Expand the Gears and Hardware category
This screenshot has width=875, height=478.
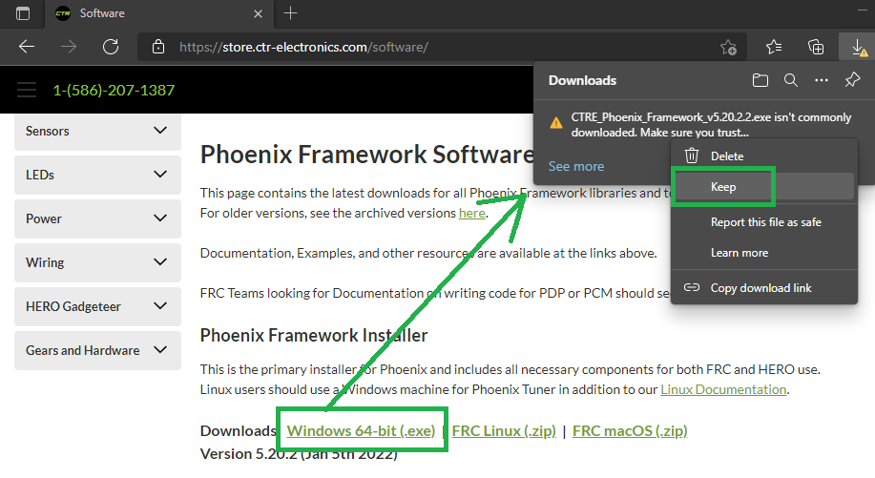[97, 350]
